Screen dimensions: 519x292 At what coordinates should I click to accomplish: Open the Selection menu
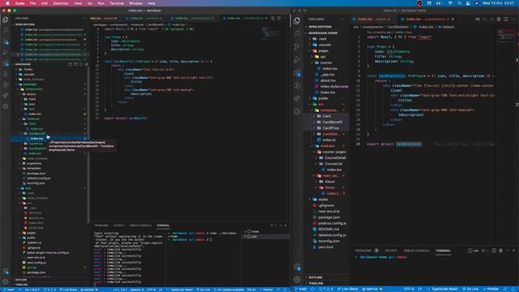point(61,3)
